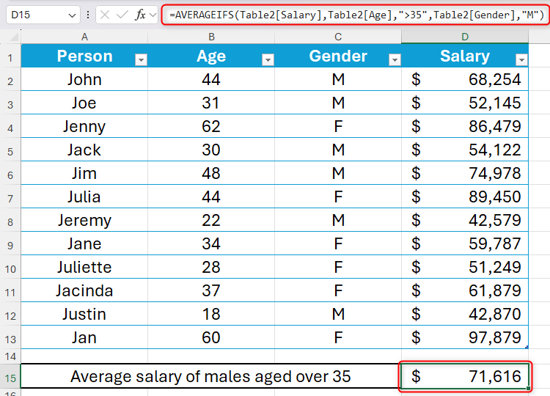Click the salary cell 52,145
The height and width of the screenshot is (396, 550).
(x=465, y=103)
